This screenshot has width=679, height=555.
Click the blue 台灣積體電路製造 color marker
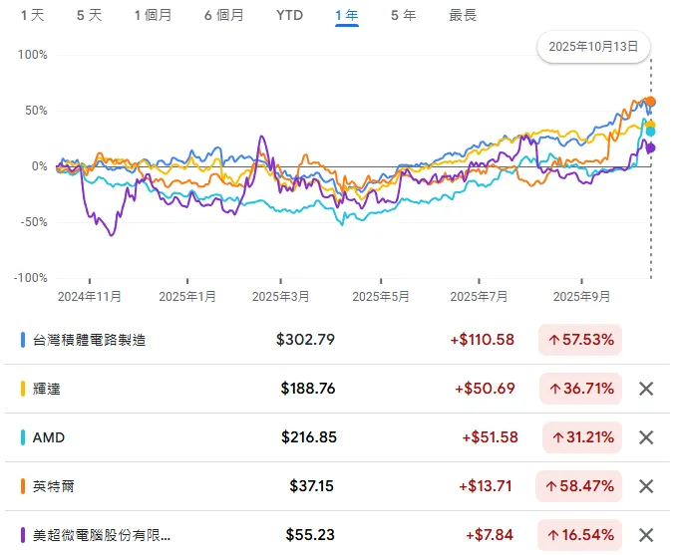pos(23,340)
